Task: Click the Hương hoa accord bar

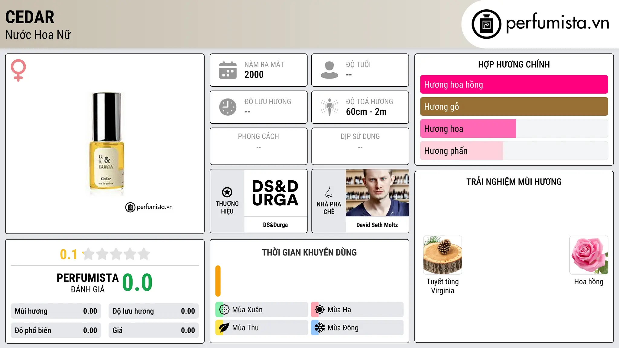Action: [514, 129]
